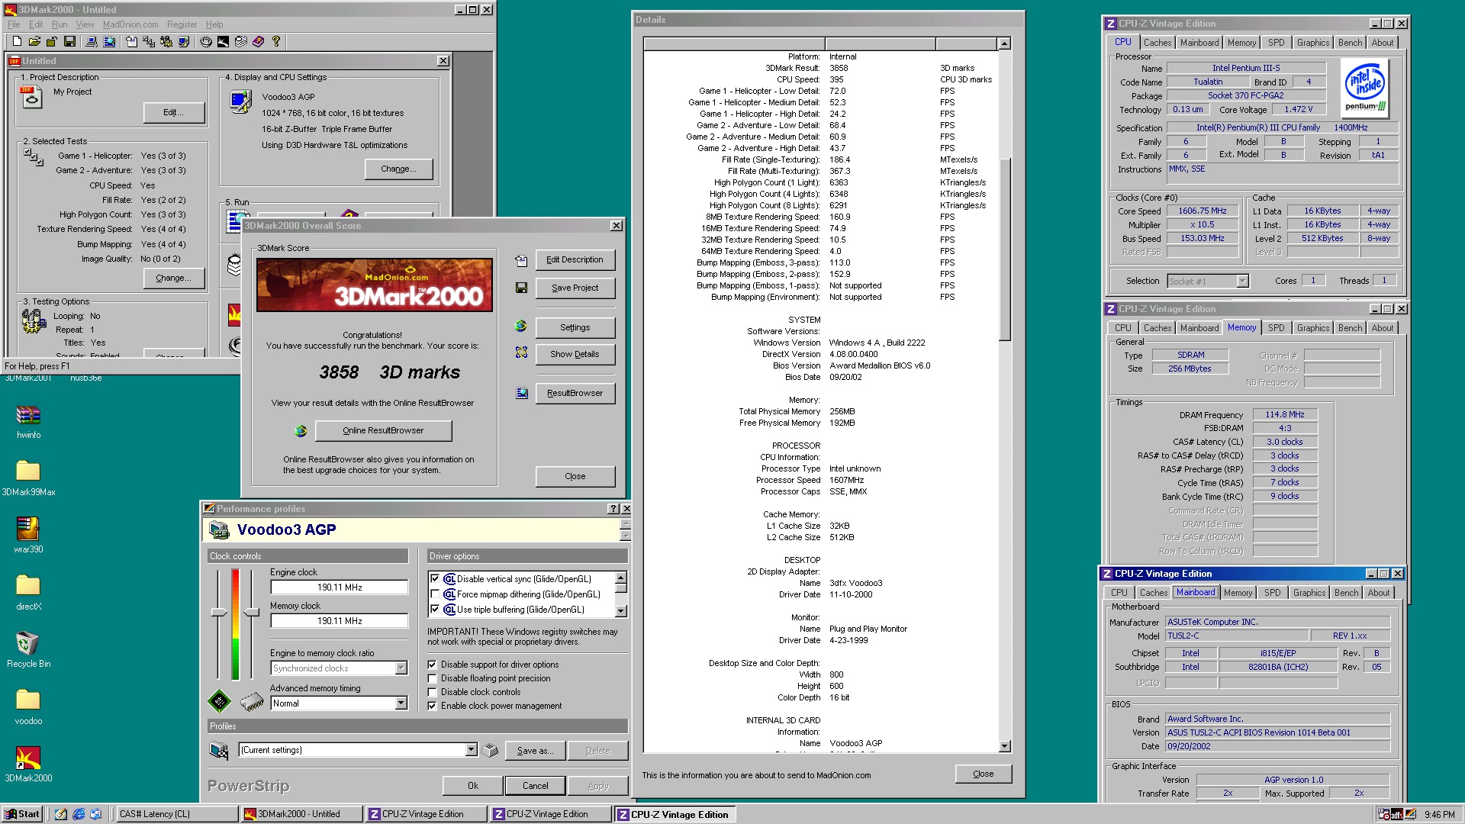1465x824 pixels.
Task: Open the Current settings profiles dropdown
Action: (x=471, y=750)
